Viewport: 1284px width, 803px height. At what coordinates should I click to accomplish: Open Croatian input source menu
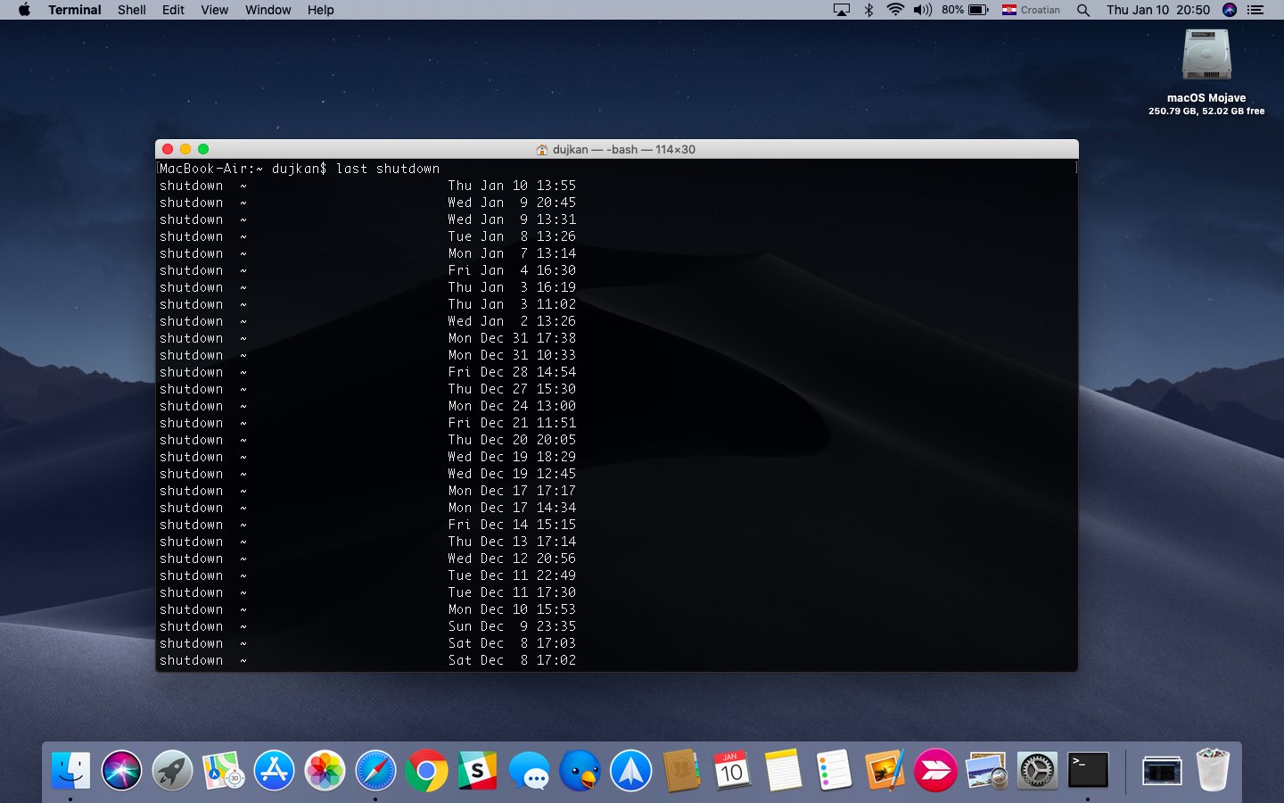click(1031, 10)
